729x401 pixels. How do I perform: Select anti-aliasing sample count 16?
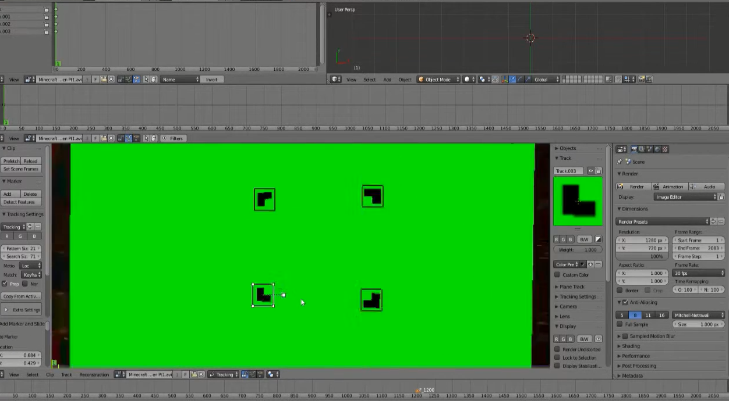[x=661, y=315]
